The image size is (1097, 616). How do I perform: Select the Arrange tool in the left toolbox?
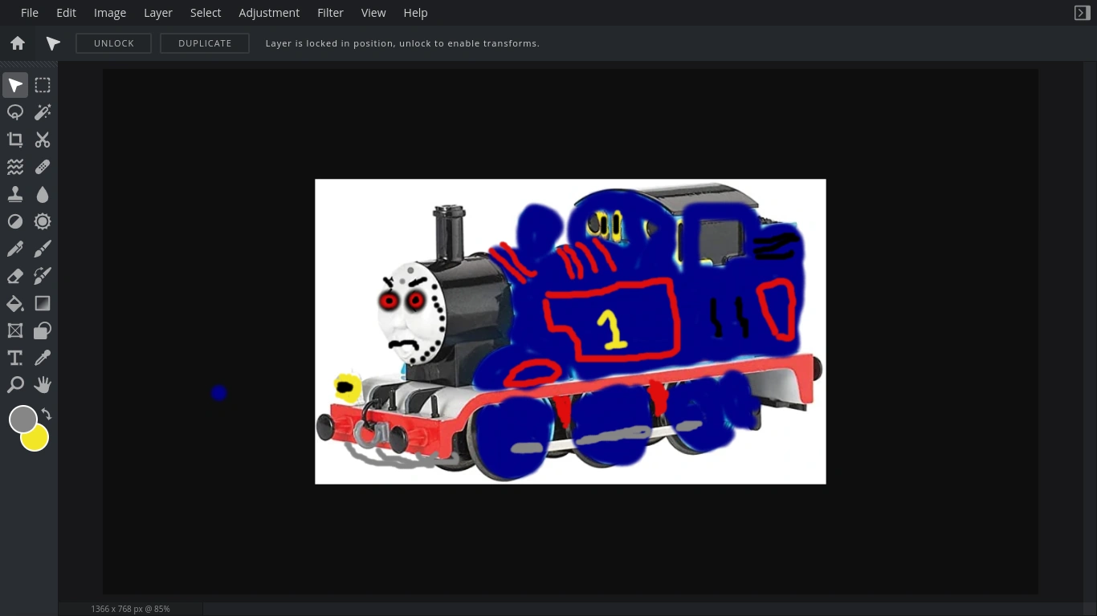click(15, 85)
